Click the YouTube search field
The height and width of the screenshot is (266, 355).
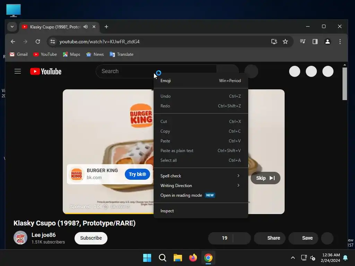[156, 71]
